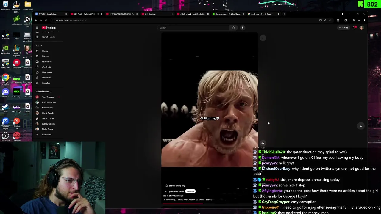Switch to Achievements Kick Dashboard tab
The width and height of the screenshot is (381, 214).
[x=228, y=14]
